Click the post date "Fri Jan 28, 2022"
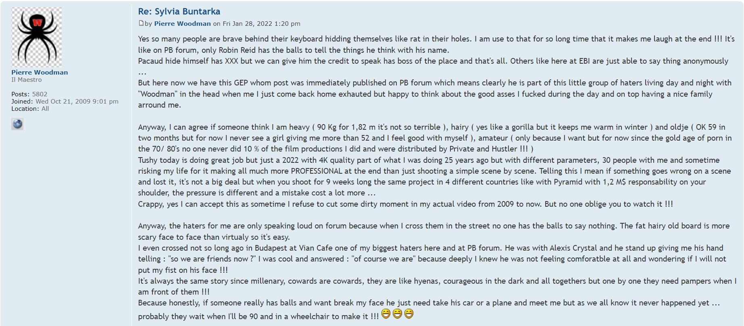Image resolution: width=744 pixels, height=326 pixels. click(247, 23)
